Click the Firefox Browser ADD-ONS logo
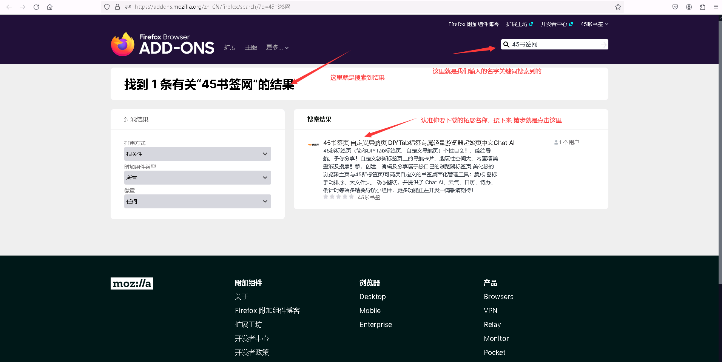The width and height of the screenshot is (722, 362). click(x=163, y=45)
